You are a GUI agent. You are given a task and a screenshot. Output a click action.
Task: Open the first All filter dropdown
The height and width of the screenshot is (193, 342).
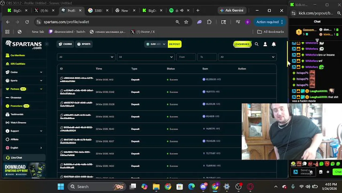(x=86, y=57)
